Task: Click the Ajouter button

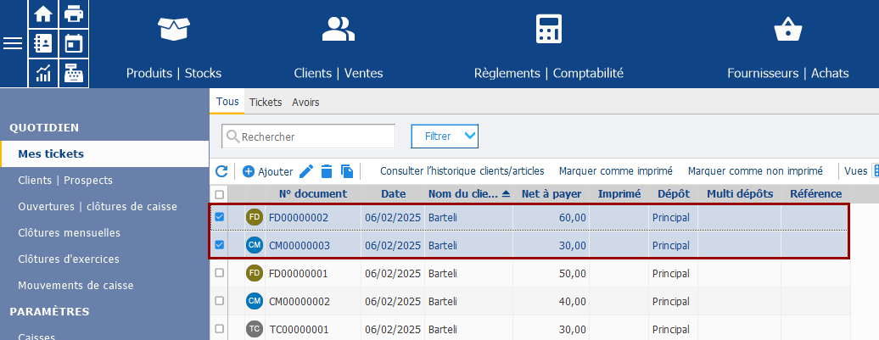Action: point(267,171)
